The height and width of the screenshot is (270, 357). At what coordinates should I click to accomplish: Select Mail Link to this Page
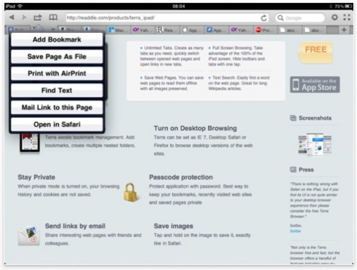(x=57, y=107)
